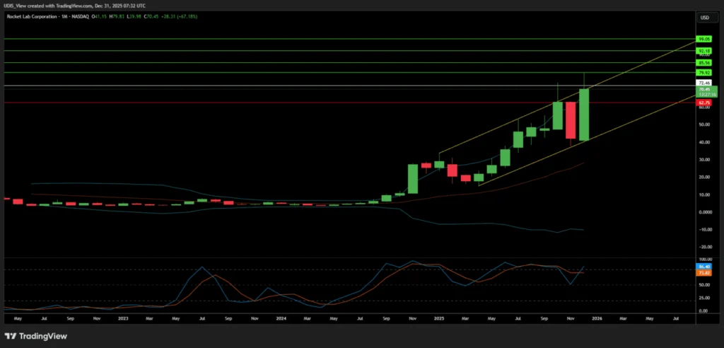724x348 pixels.
Task: Click the TradingView logo at bottom left
Action: coord(36,337)
